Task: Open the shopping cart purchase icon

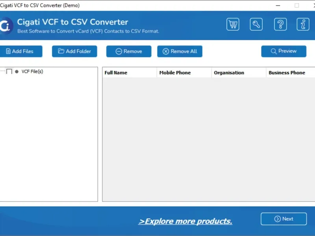Action: pyautogui.click(x=233, y=24)
